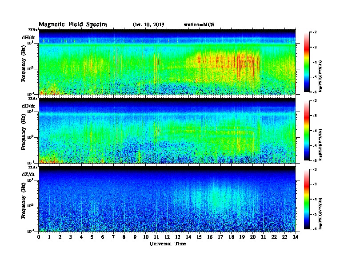Click the 'dD/dt' panel label

[x=28, y=106]
